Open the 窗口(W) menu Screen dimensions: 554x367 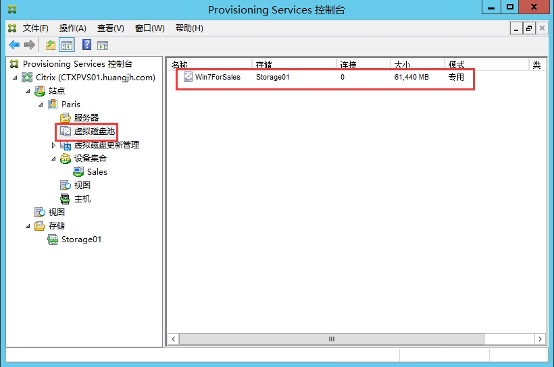coord(150,28)
